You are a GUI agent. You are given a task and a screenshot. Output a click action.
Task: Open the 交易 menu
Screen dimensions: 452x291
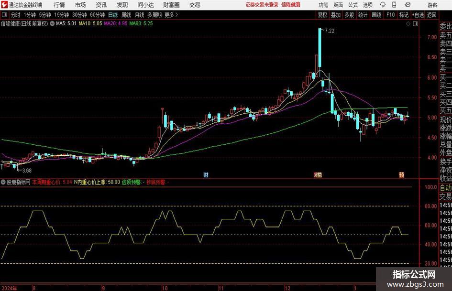[x=195, y=5]
